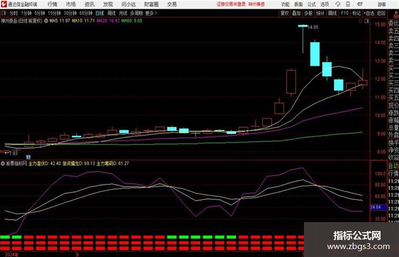Click the 叠加 overlay button

point(296,13)
